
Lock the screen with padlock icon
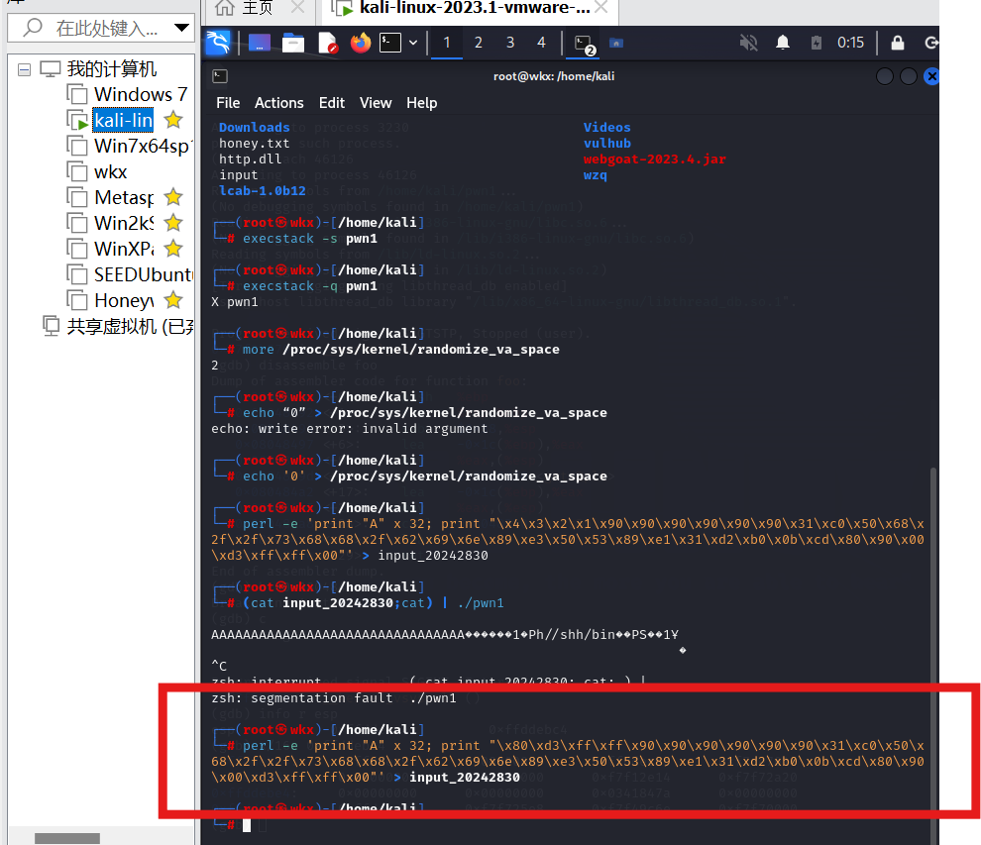pyautogui.click(x=897, y=43)
